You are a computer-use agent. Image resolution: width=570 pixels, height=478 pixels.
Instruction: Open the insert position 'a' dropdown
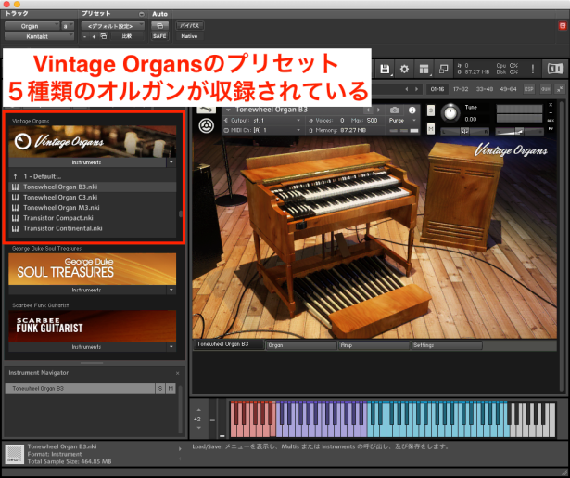68,26
